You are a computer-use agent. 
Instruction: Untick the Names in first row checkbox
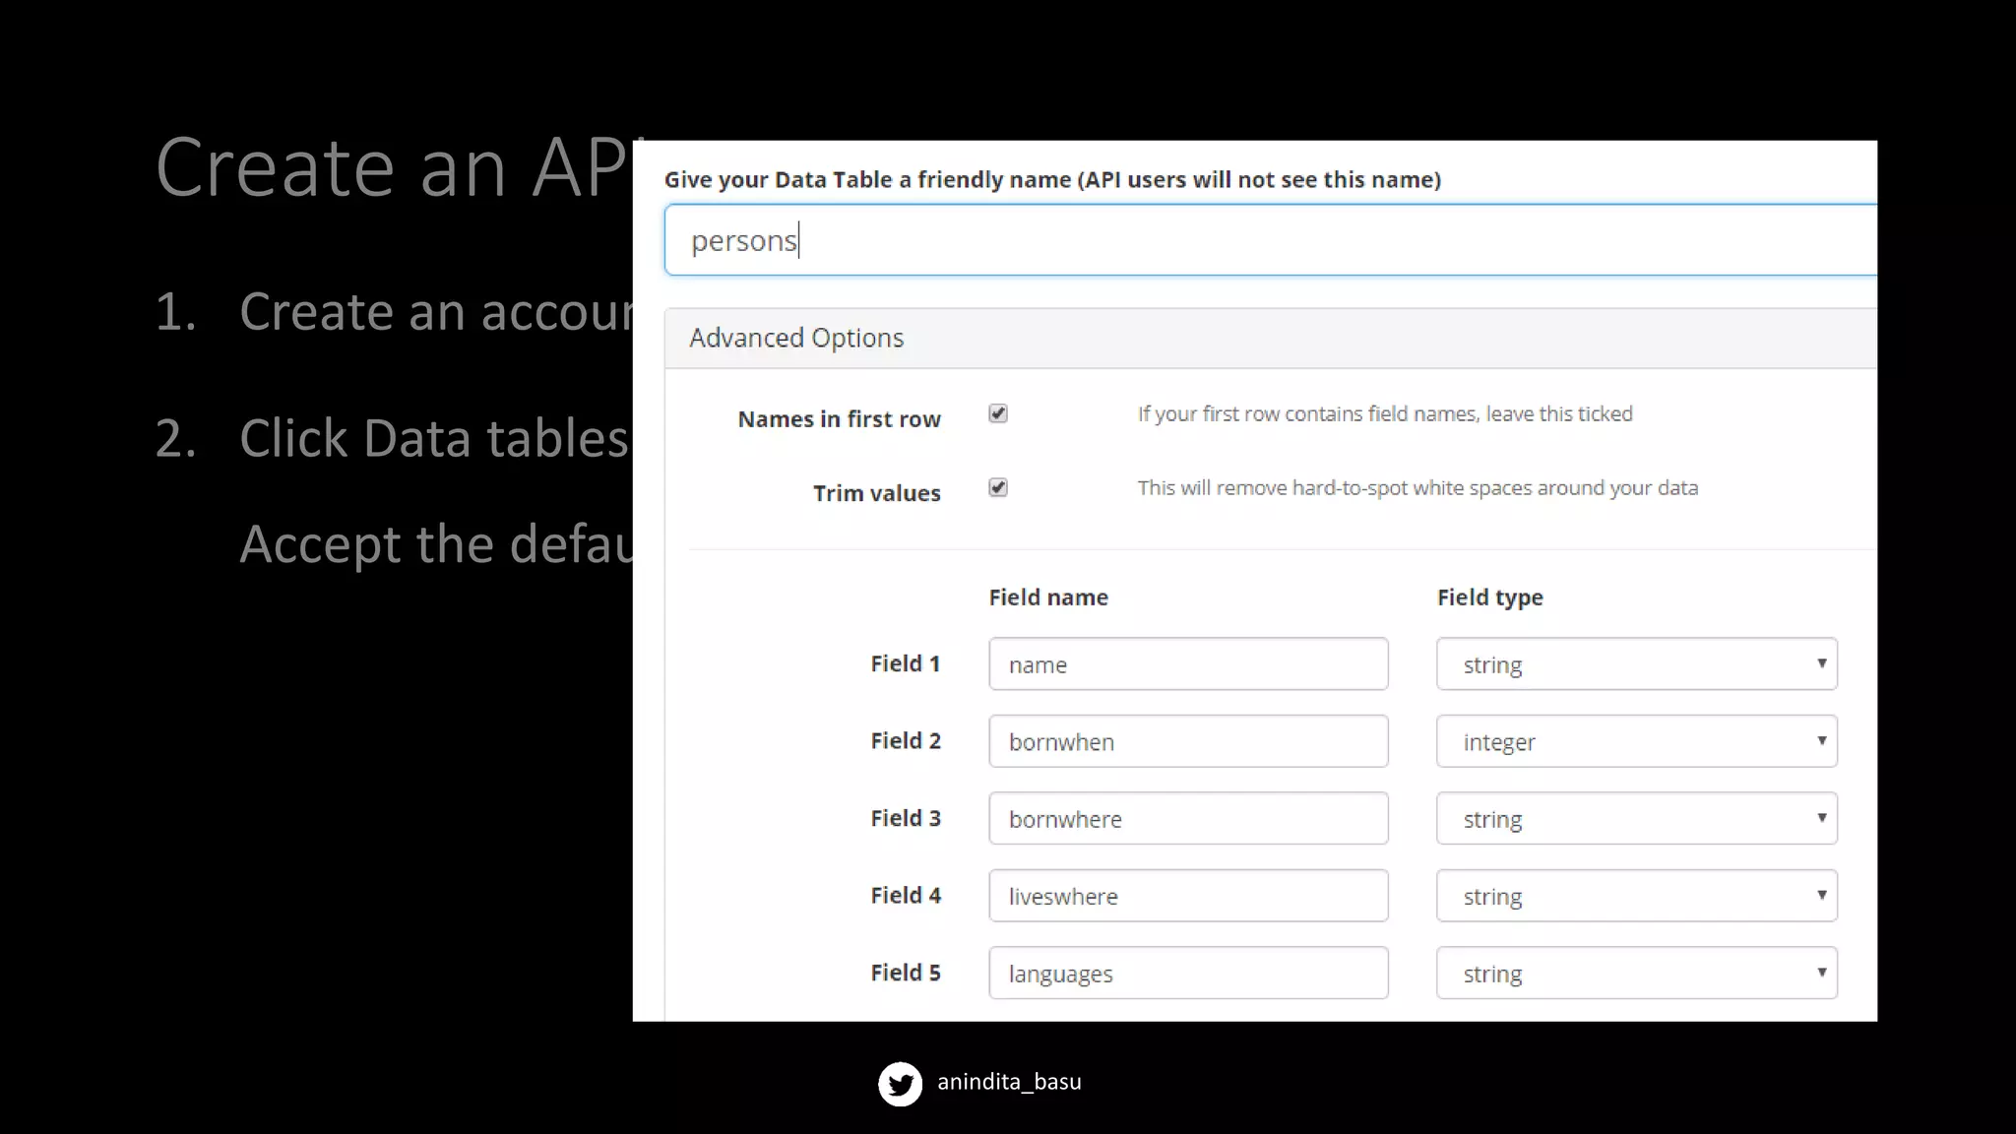[998, 413]
